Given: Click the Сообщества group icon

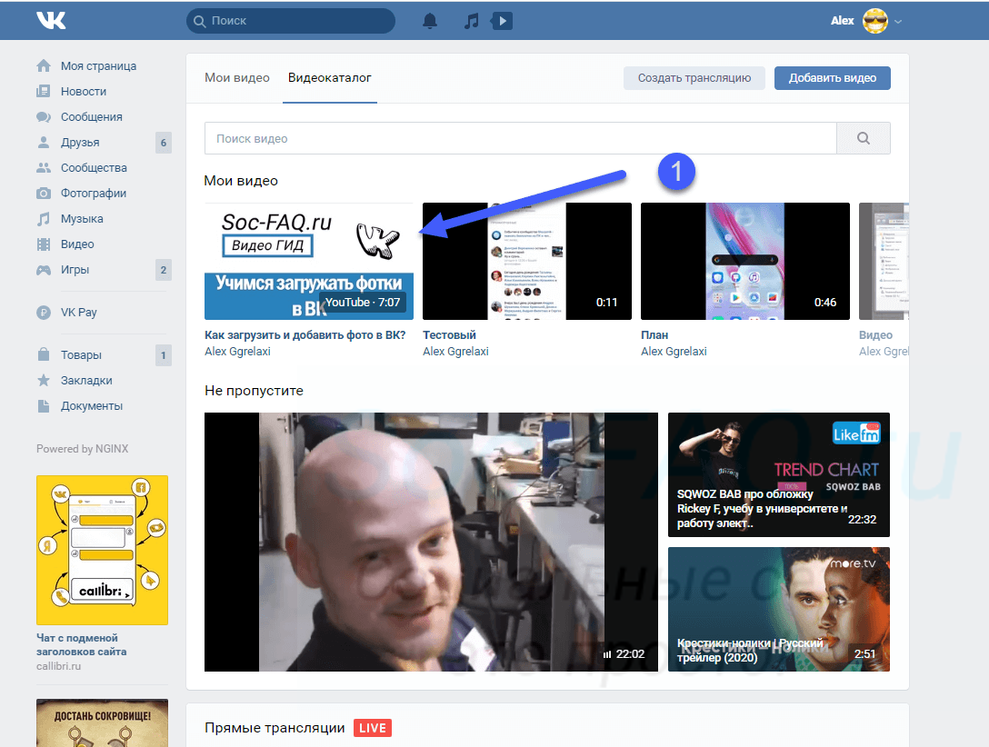Looking at the screenshot, I should click(44, 168).
